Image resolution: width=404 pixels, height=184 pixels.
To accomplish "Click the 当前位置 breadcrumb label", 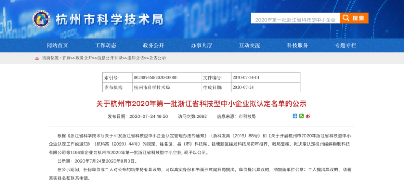I will [50, 58].
